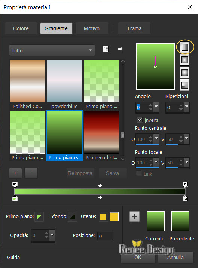Select the rectangular gradient style icon
The image size is (198, 268).
pyautogui.click(x=185, y=60)
